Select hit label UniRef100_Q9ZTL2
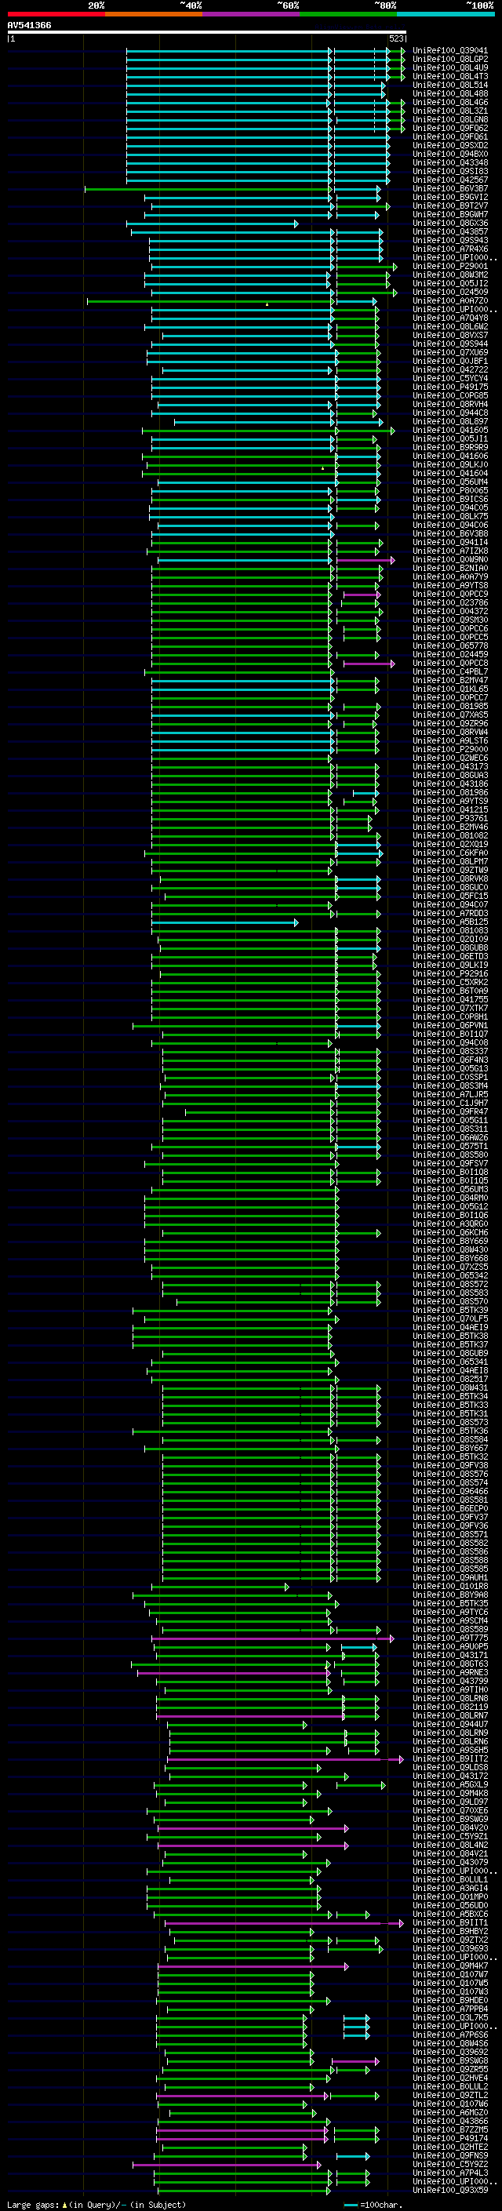Viewport: 502px width, 2211px height. 450,2095
